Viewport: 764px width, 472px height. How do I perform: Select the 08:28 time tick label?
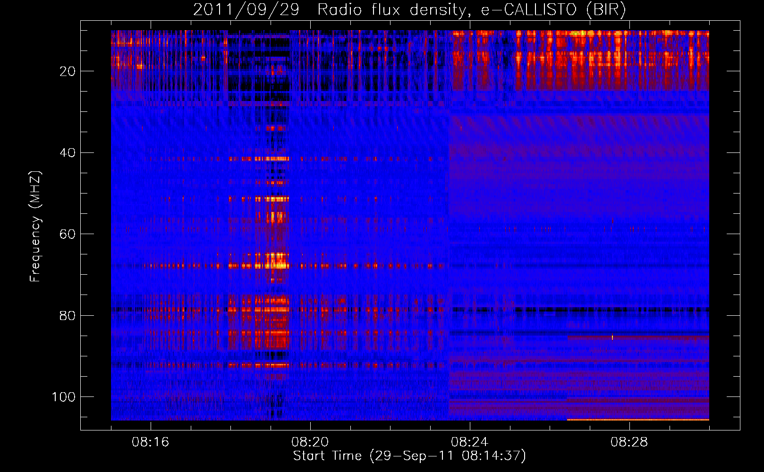(x=629, y=442)
